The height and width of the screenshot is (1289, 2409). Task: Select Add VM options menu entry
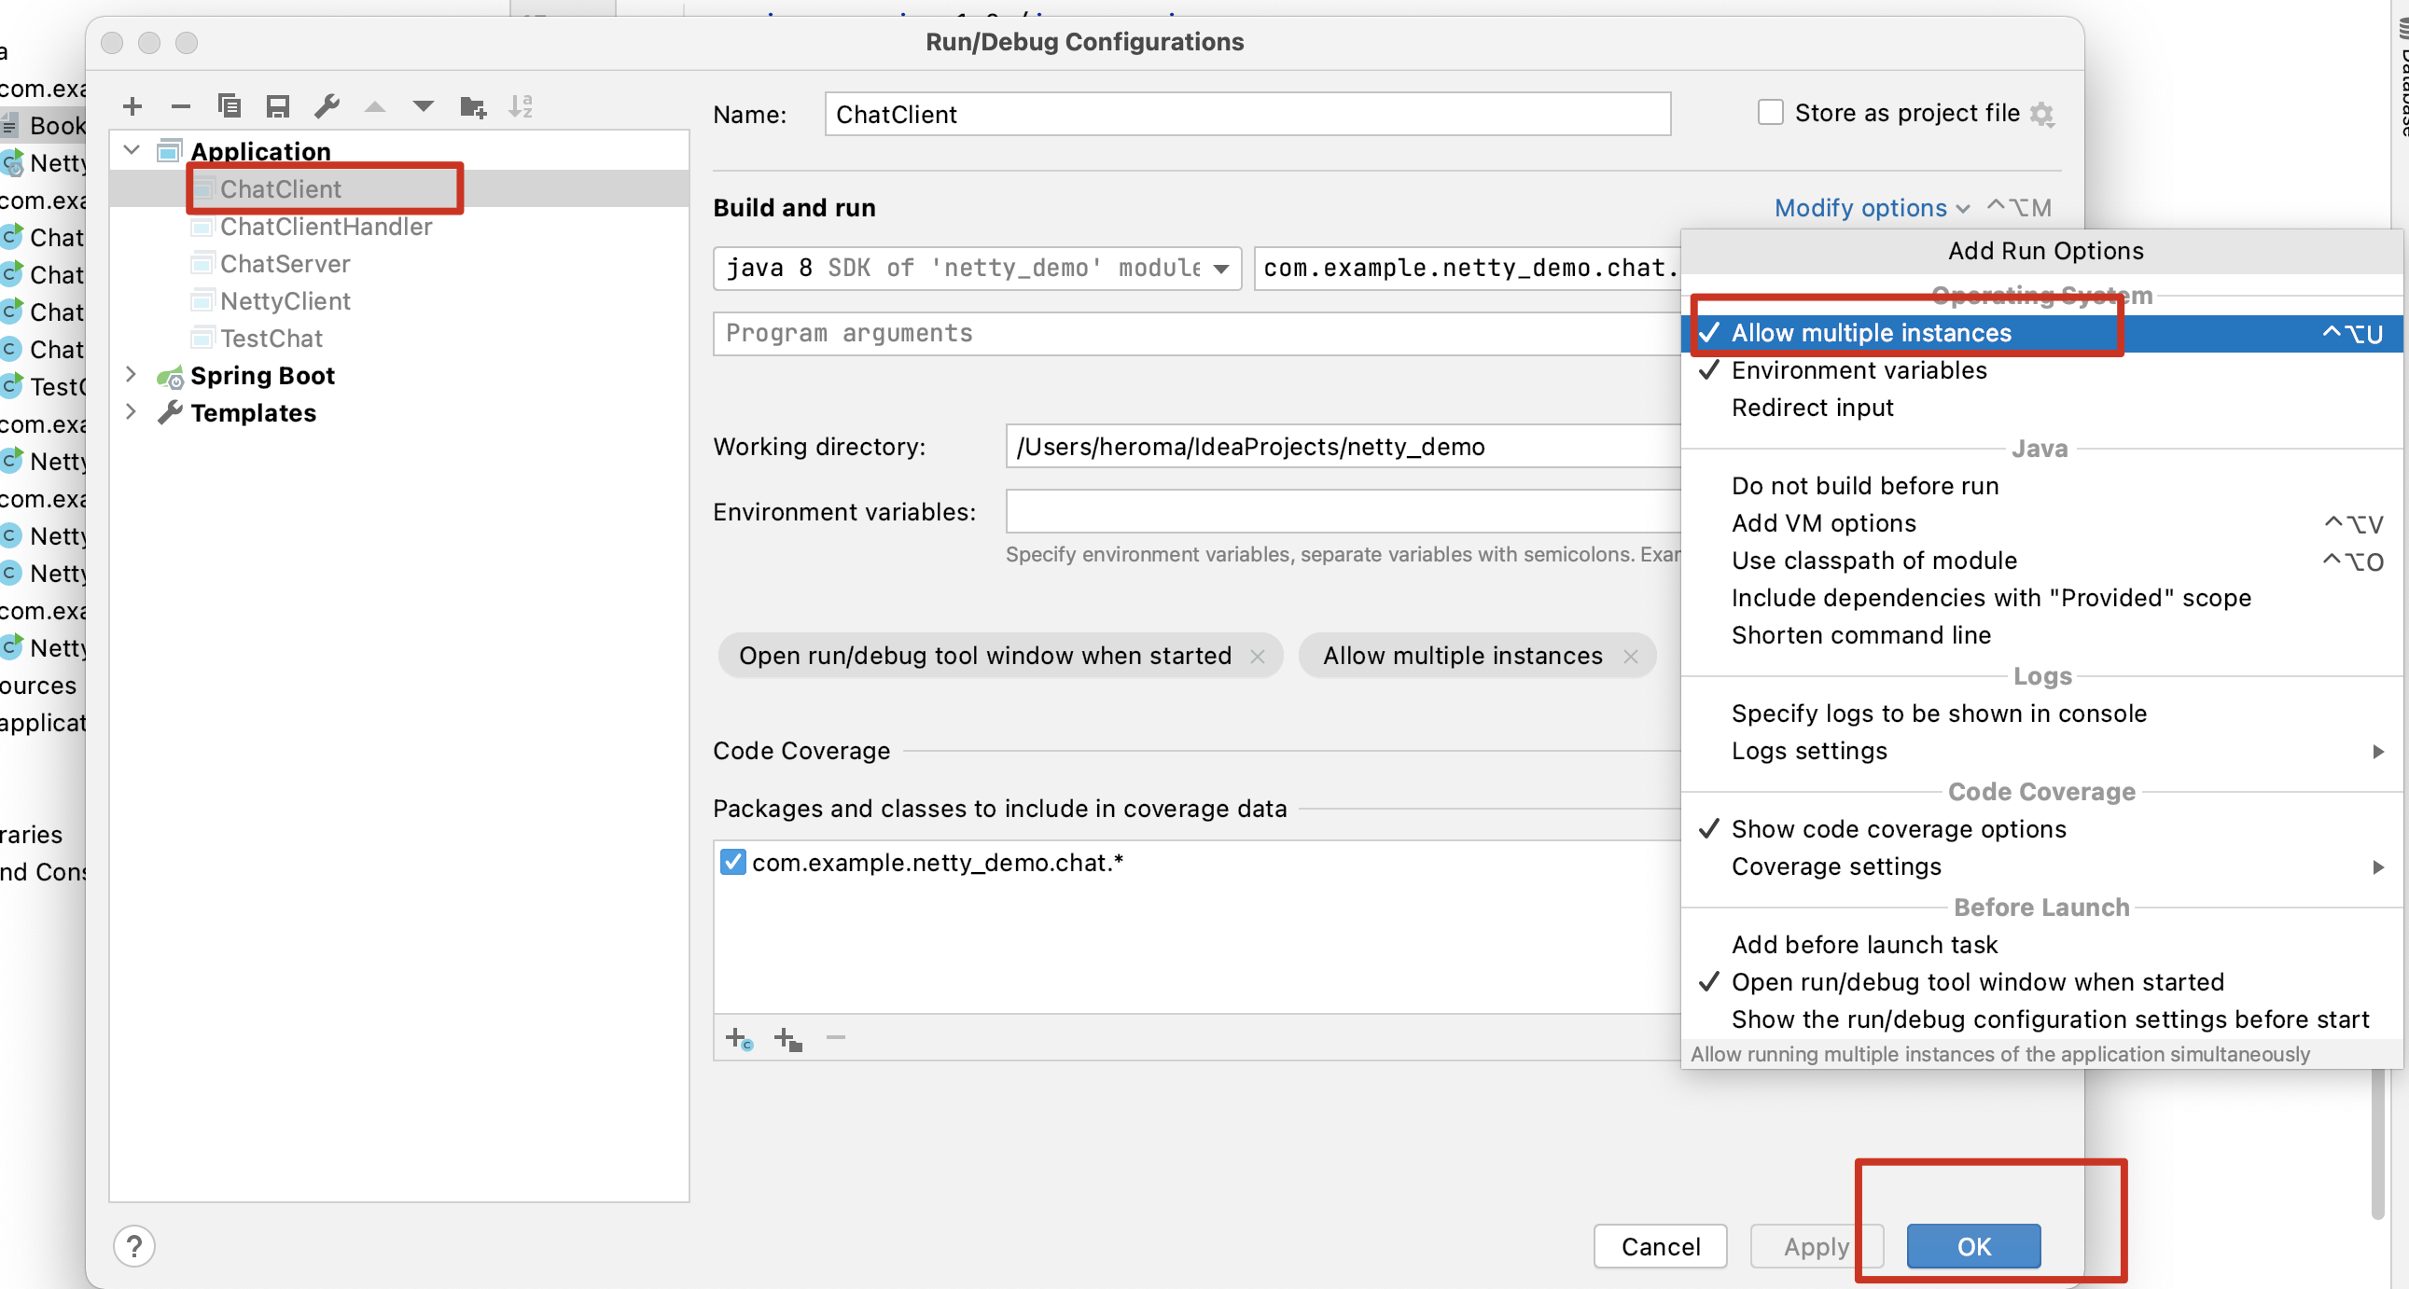[1823, 523]
